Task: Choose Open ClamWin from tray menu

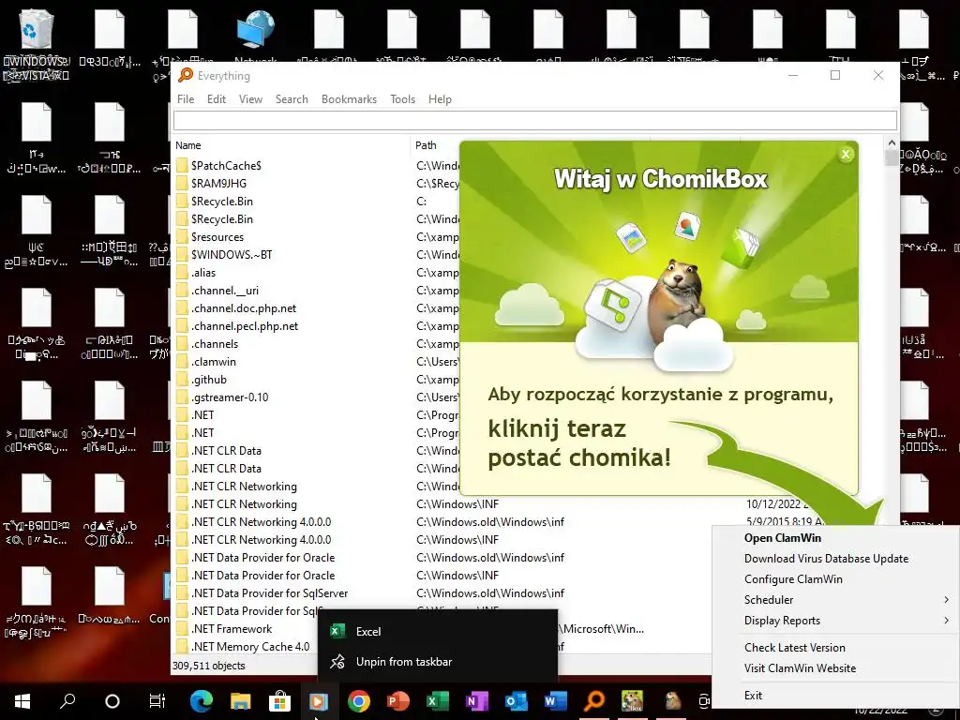Action: tap(783, 537)
